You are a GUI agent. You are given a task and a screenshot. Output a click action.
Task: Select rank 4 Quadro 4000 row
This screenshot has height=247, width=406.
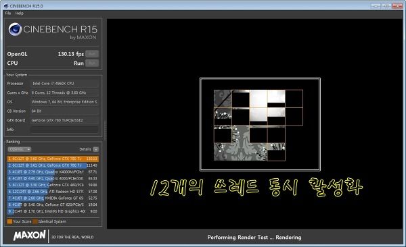[53, 178]
